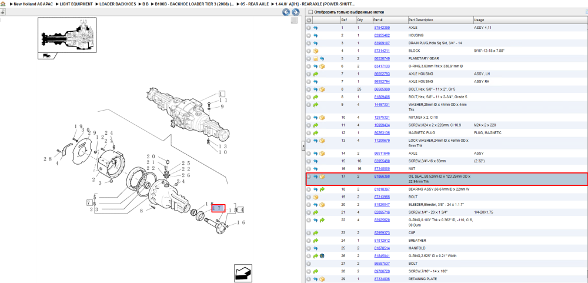Click blue arrow in OIL SEAL row
This screenshot has width=588, height=283.
315,177
